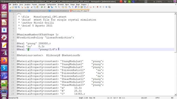The height and width of the screenshot is (99, 177).
Task: Open Firefox from the Ubuntu dock
Action: [4, 61]
